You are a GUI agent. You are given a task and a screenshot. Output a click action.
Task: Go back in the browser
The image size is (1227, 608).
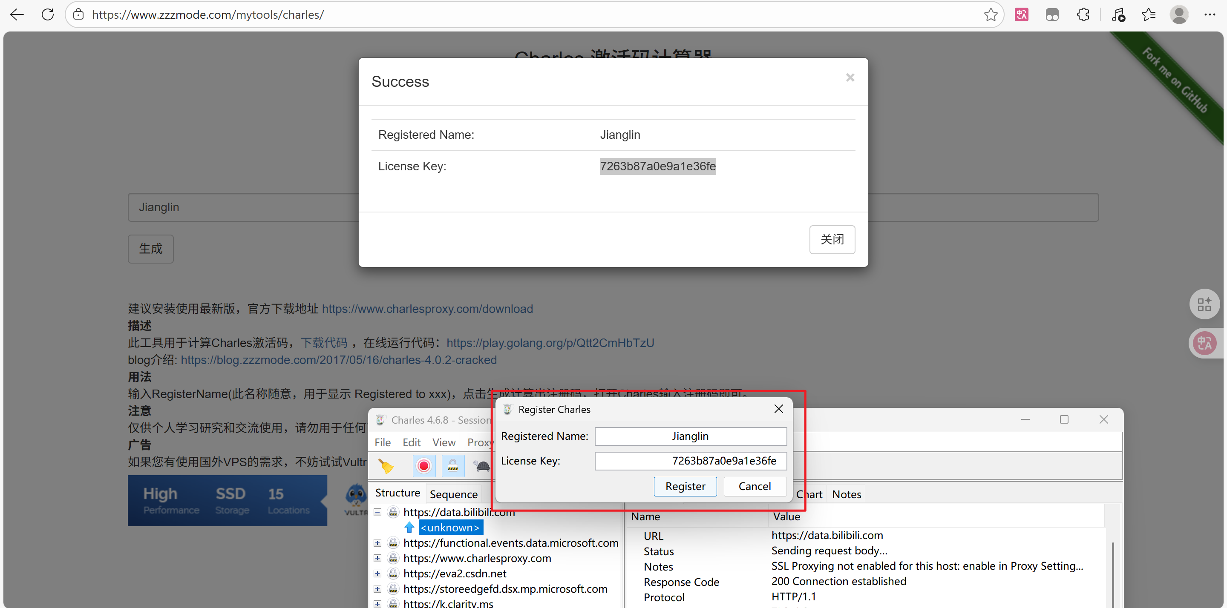click(x=17, y=15)
